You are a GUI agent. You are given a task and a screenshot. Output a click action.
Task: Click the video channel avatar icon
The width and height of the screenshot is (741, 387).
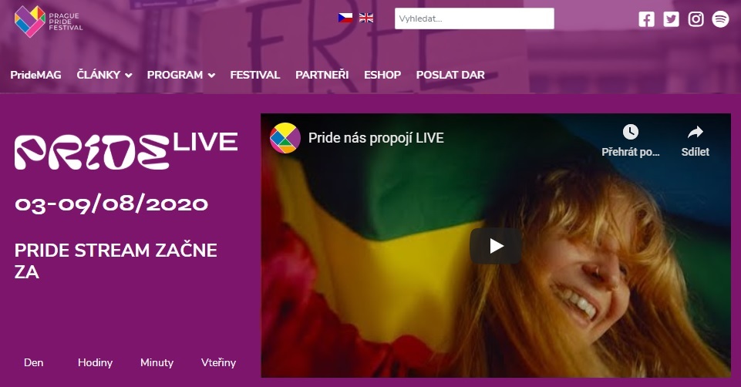(285, 138)
